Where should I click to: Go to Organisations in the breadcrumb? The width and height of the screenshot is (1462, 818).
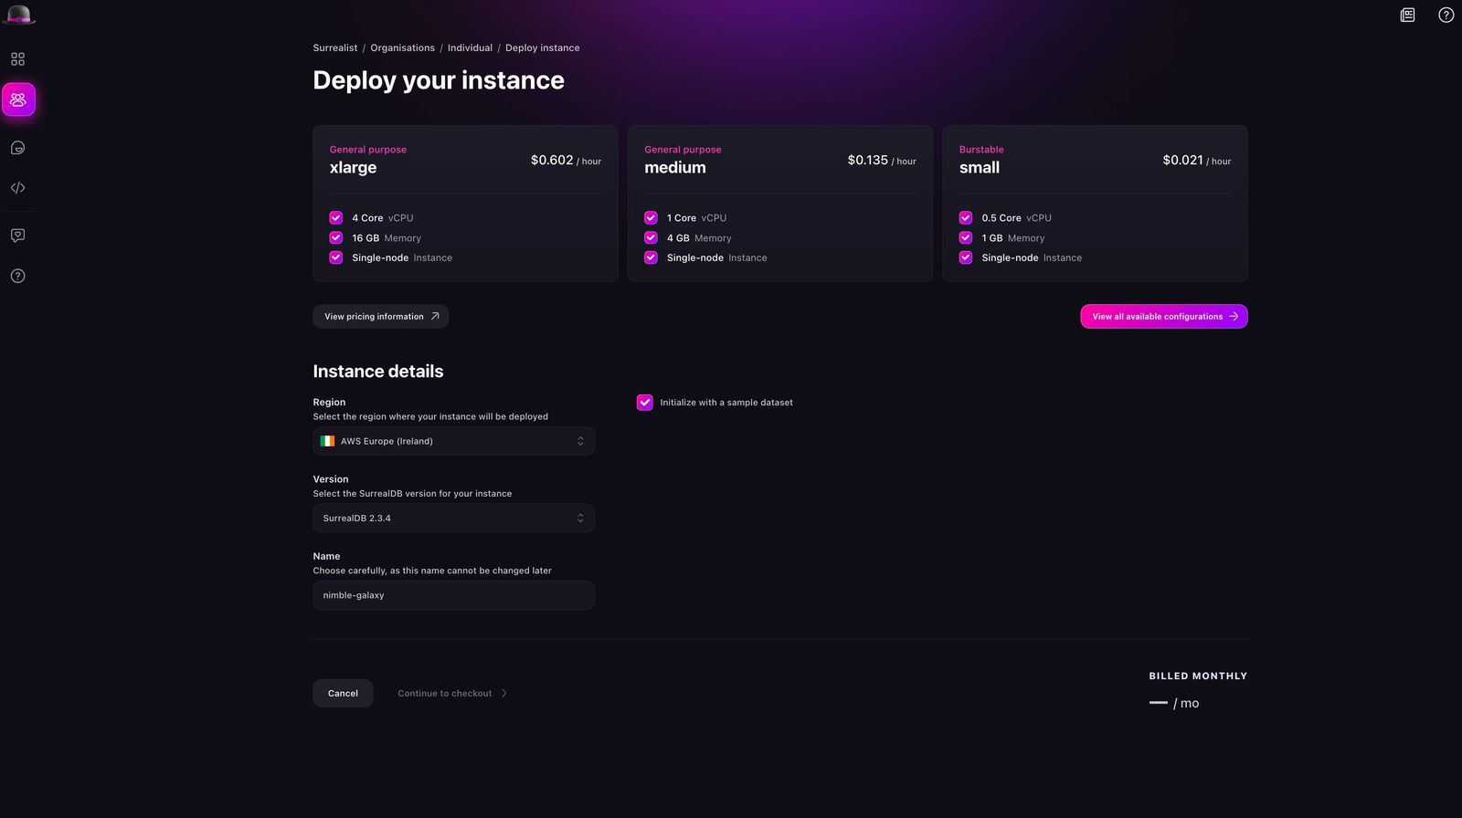[x=402, y=48]
